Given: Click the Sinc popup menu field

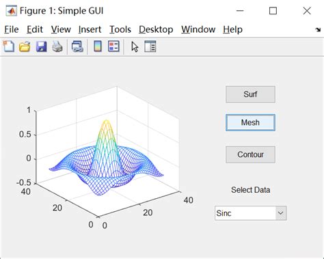Looking at the screenshot, I should point(250,213).
